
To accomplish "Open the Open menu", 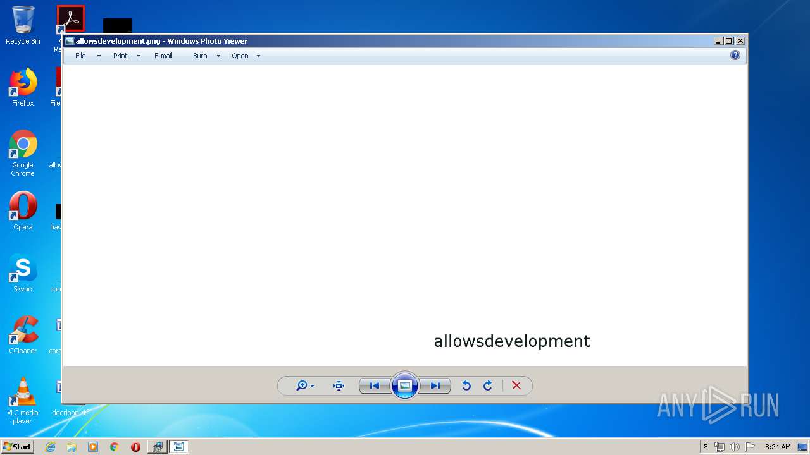I will tap(240, 56).
